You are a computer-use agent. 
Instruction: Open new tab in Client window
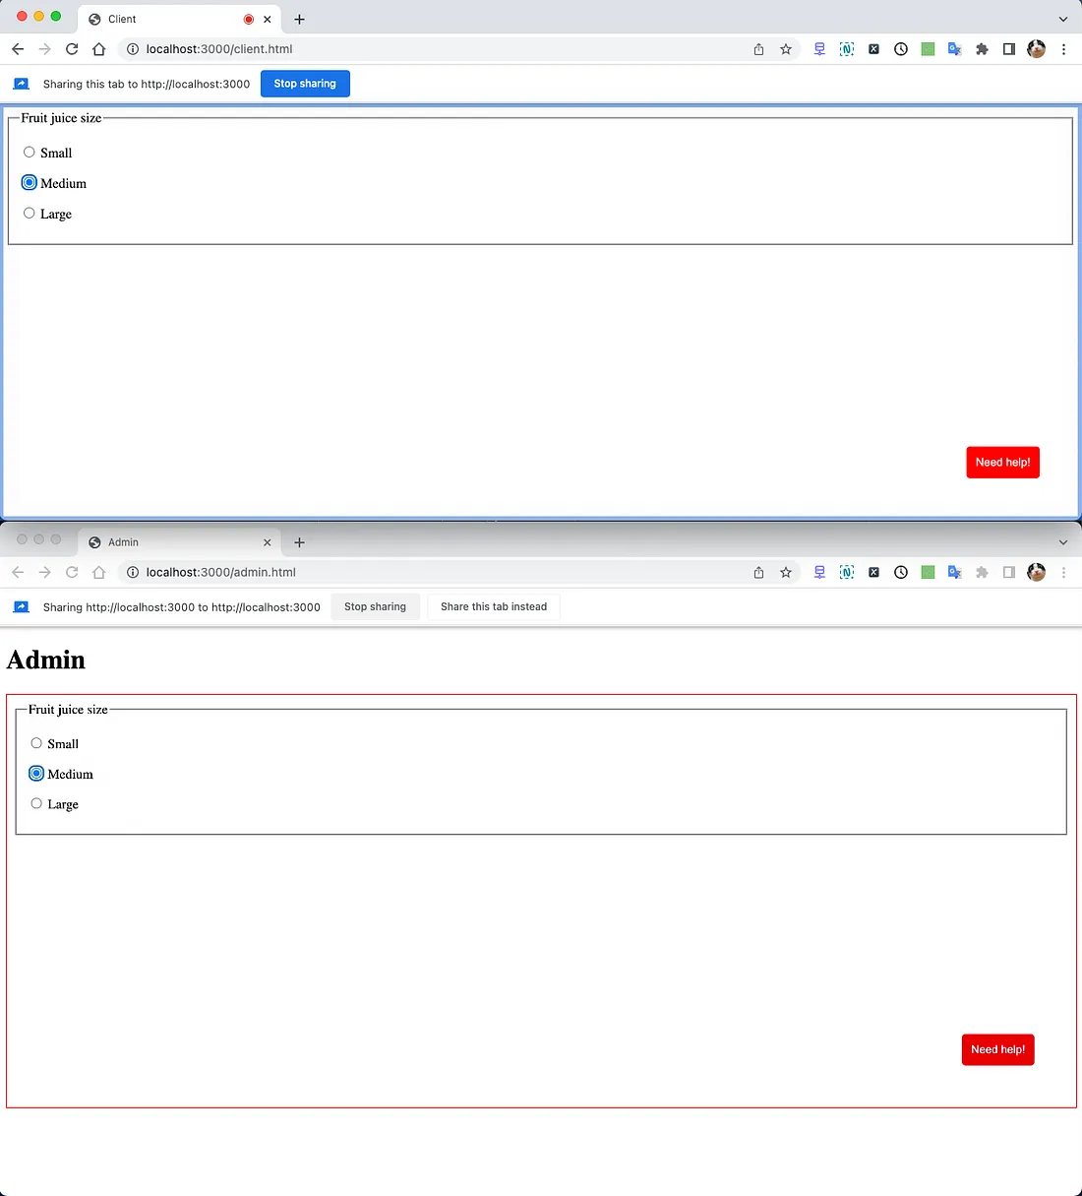pos(300,19)
